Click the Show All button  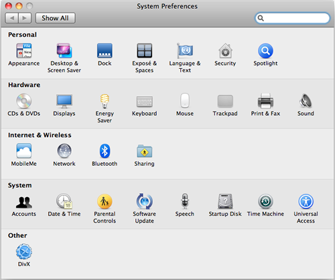[x=56, y=18]
